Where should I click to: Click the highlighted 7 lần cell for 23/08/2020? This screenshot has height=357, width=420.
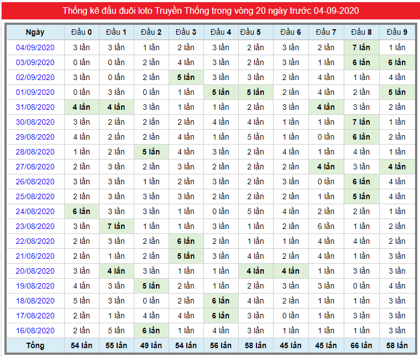pos(116,226)
